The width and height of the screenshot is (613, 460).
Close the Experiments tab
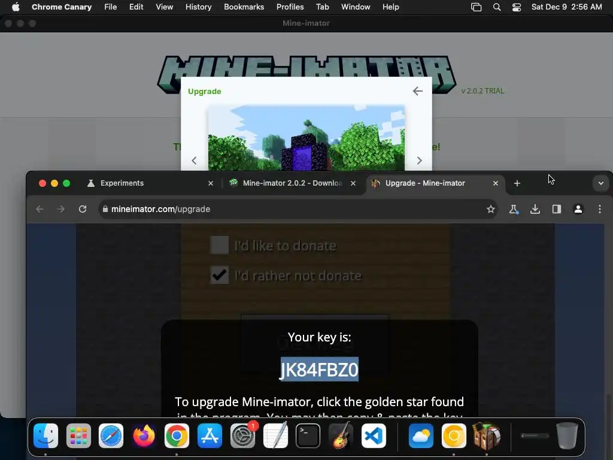(x=211, y=183)
